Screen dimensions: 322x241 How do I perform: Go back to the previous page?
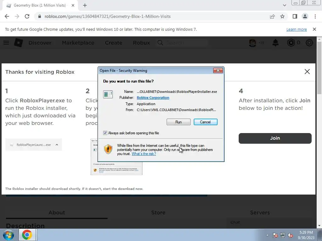[x=7, y=16]
